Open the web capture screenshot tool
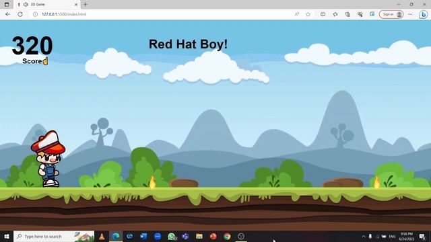 coord(372,14)
